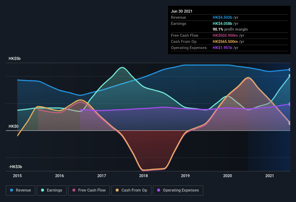This screenshot has width=296, height=202.
Task: Toggle the Cash From Op series
Action: tap(131, 190)
